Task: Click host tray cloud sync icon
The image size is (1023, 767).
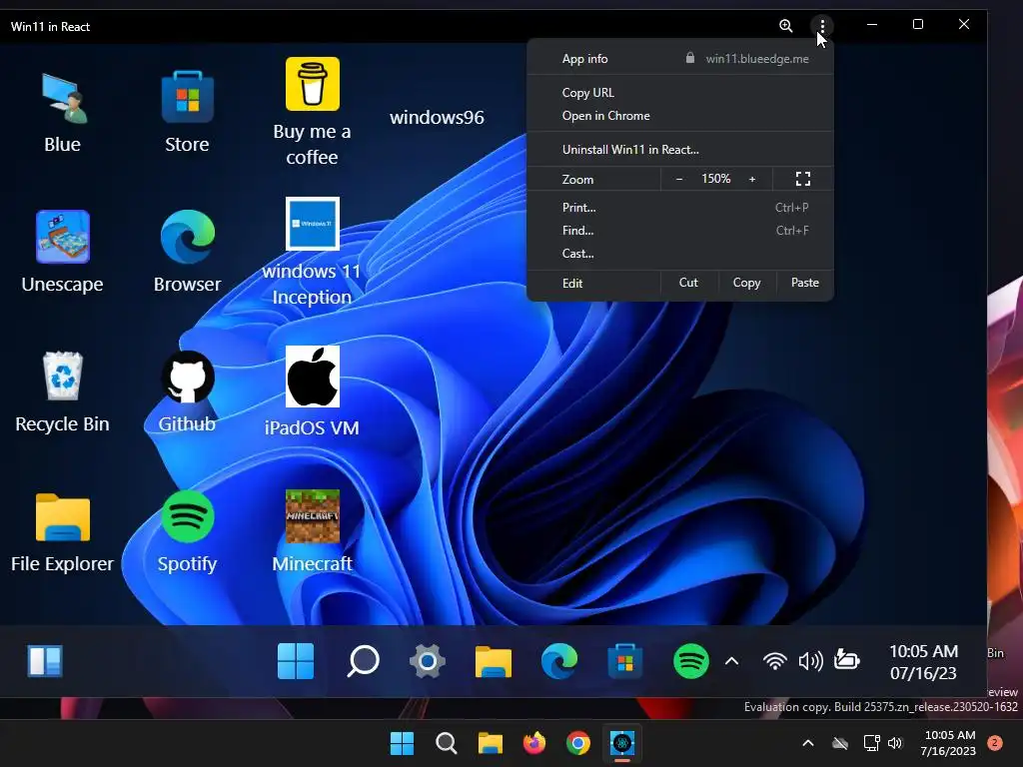Action: click(840, 743)
